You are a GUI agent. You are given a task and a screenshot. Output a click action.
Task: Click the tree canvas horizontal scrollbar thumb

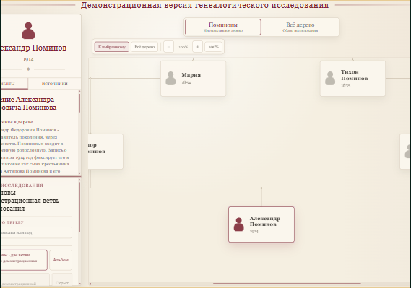point(287,284)
